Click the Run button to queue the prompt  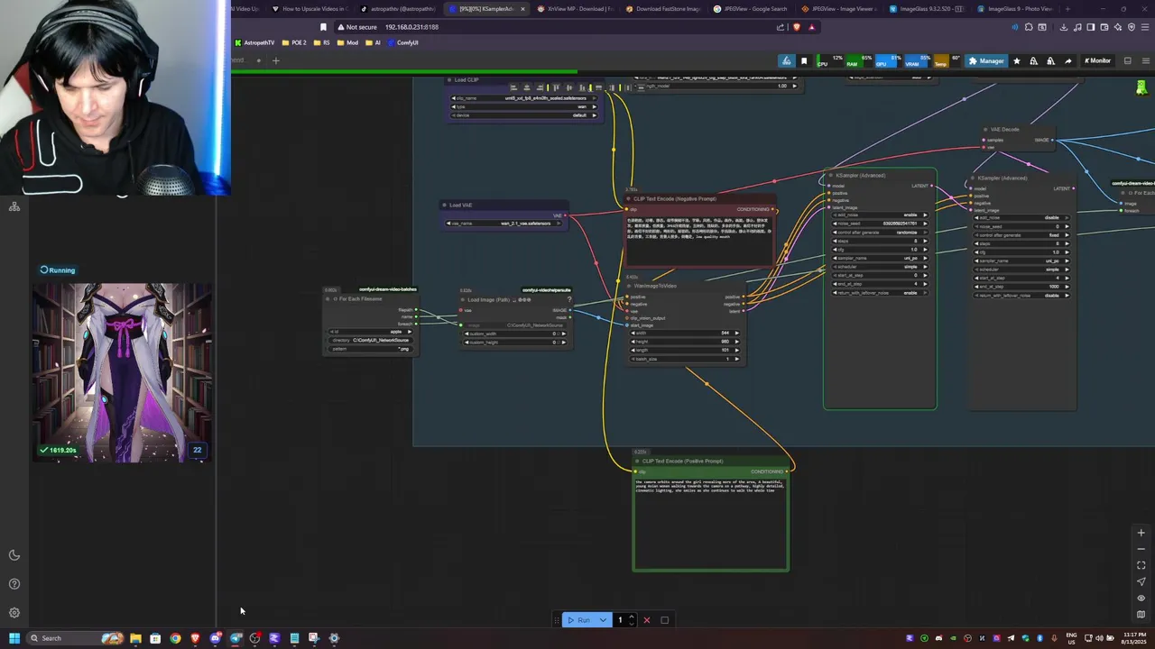(x=577, y=620)
